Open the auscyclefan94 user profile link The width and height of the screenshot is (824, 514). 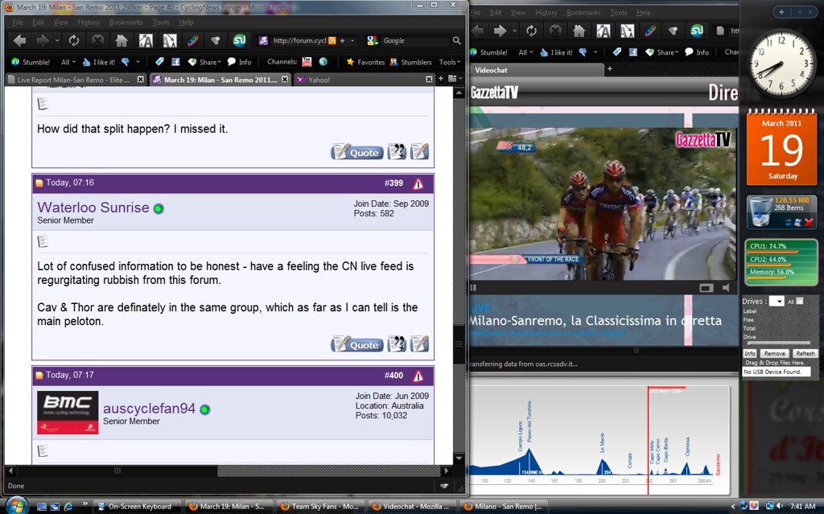[149, 409]
